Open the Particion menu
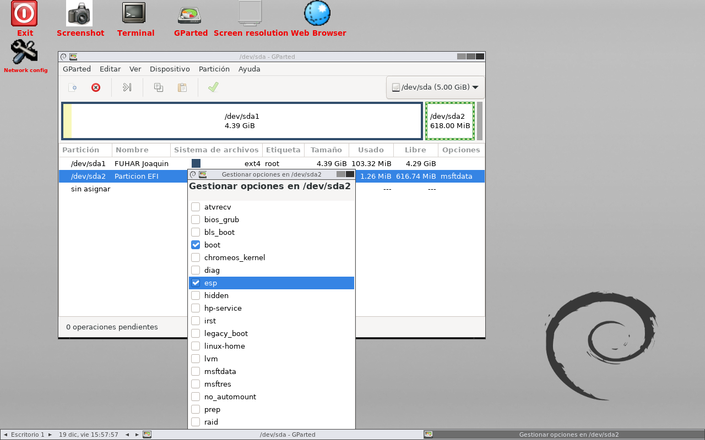Viewport: 705px width, 440px height. click(x=214, y=69)
